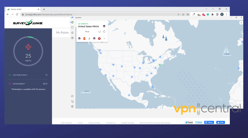Select the second US flag in recent connections

point(94,38)
